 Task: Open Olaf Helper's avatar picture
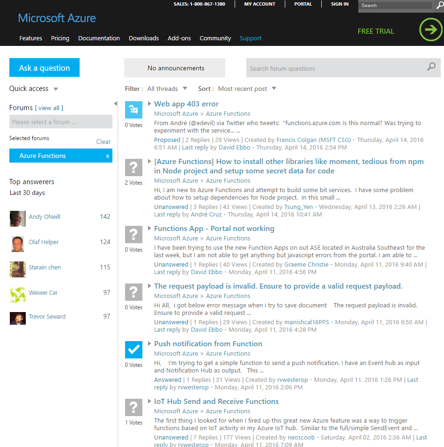click(18, 244)
